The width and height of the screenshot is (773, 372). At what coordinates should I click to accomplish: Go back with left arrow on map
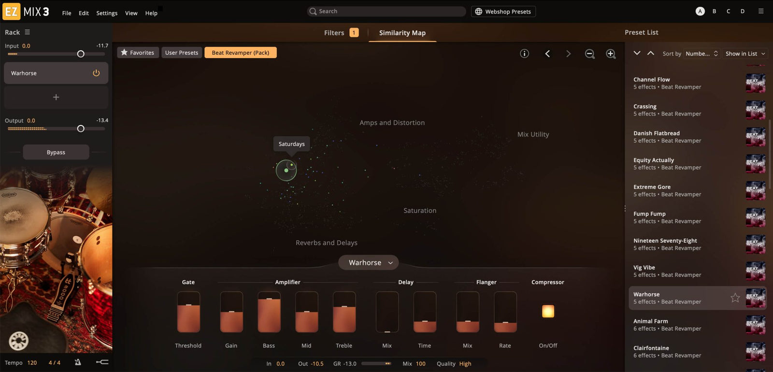point(547,54)
